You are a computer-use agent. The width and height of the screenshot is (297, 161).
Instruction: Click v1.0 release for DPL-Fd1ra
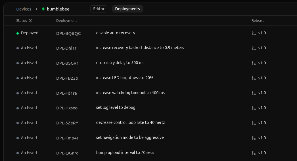(262, 93)
